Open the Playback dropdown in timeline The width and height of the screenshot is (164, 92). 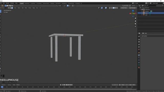pos(4,85)
